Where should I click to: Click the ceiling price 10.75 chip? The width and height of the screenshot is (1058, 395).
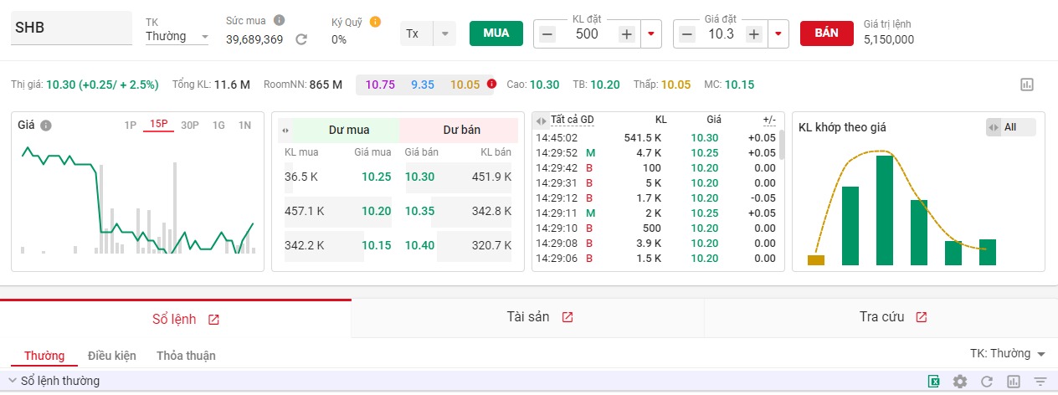pyautogui.click(x=380, y=85)
